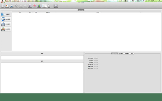The width and height of the screenshot is (162, 101).
Task: Click the blue bucket discard toolbar icon
Action: (12, 6)
